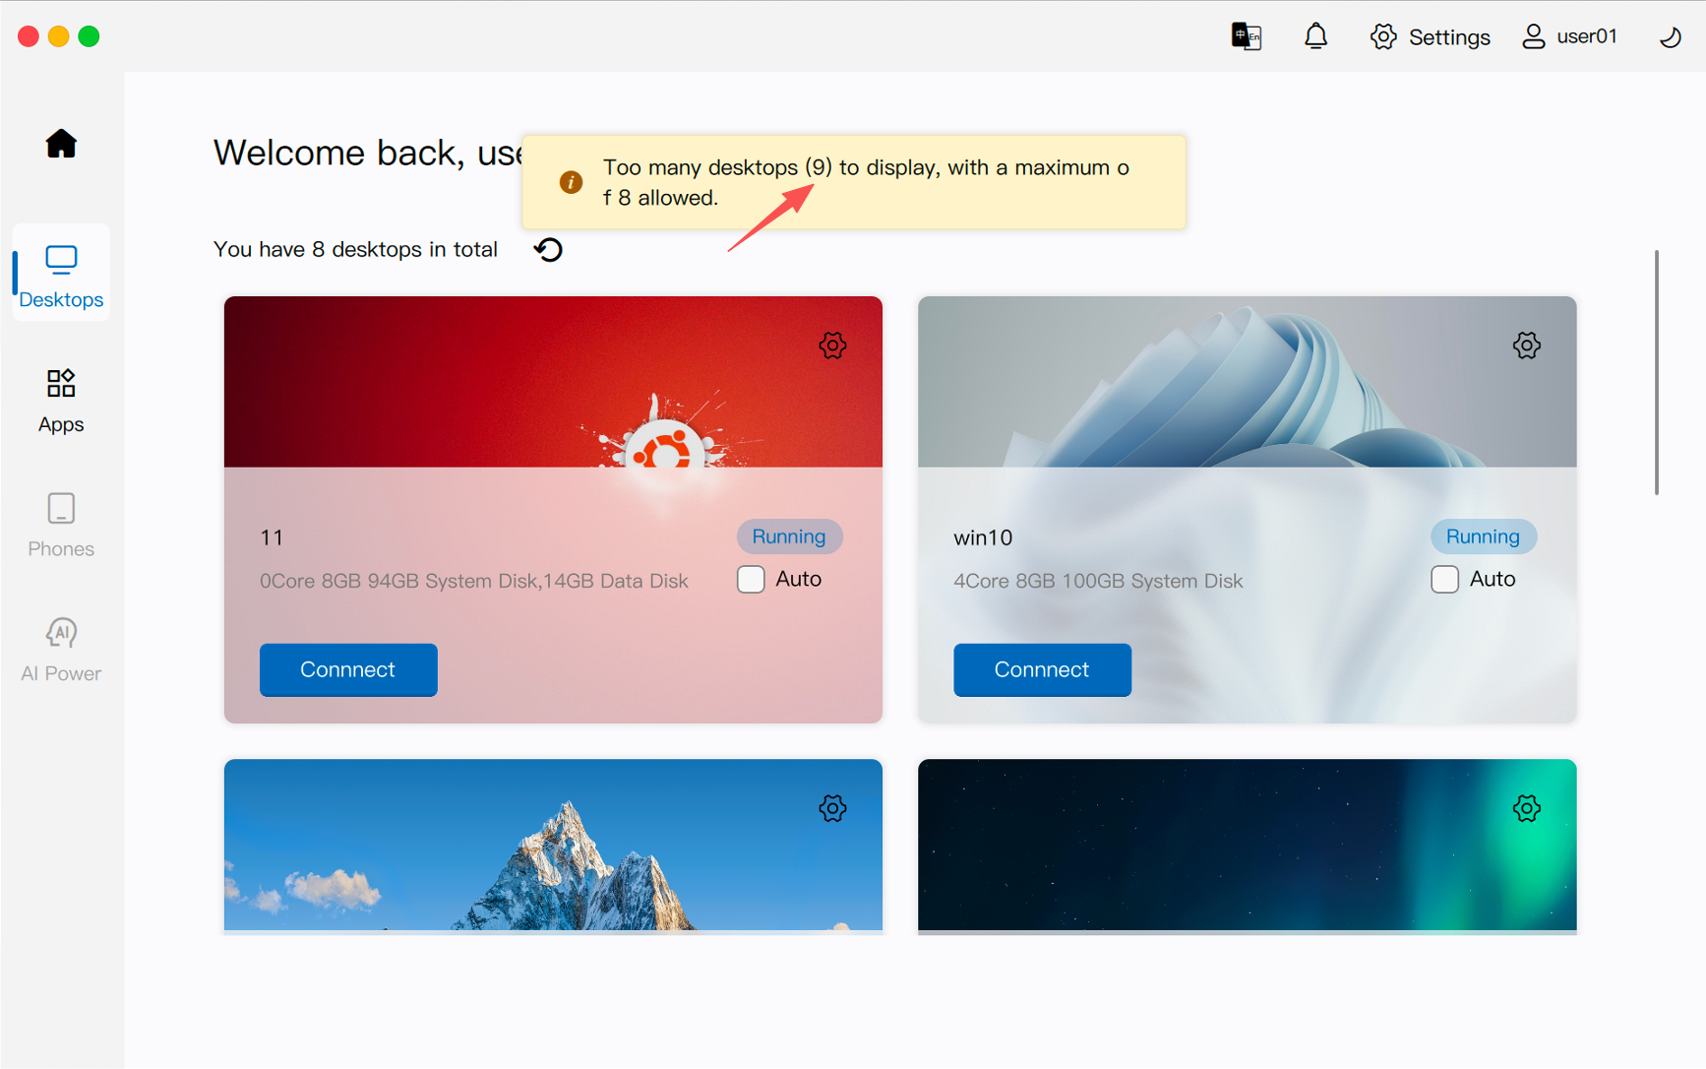This screenshot has height=1069, width=1706.
Task: Connect to desktop 11
Action: (348, 669)
